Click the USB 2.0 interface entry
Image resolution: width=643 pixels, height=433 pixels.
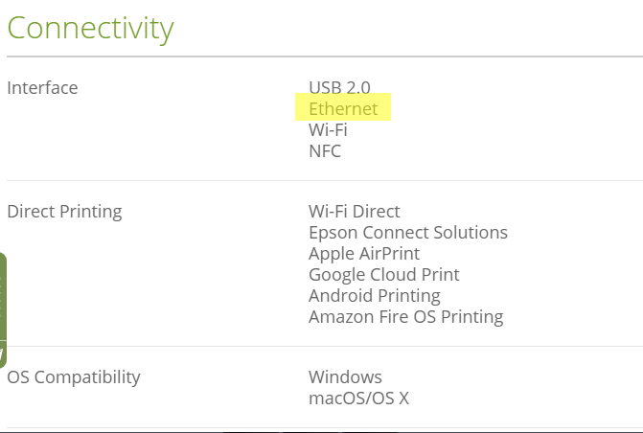339,87
